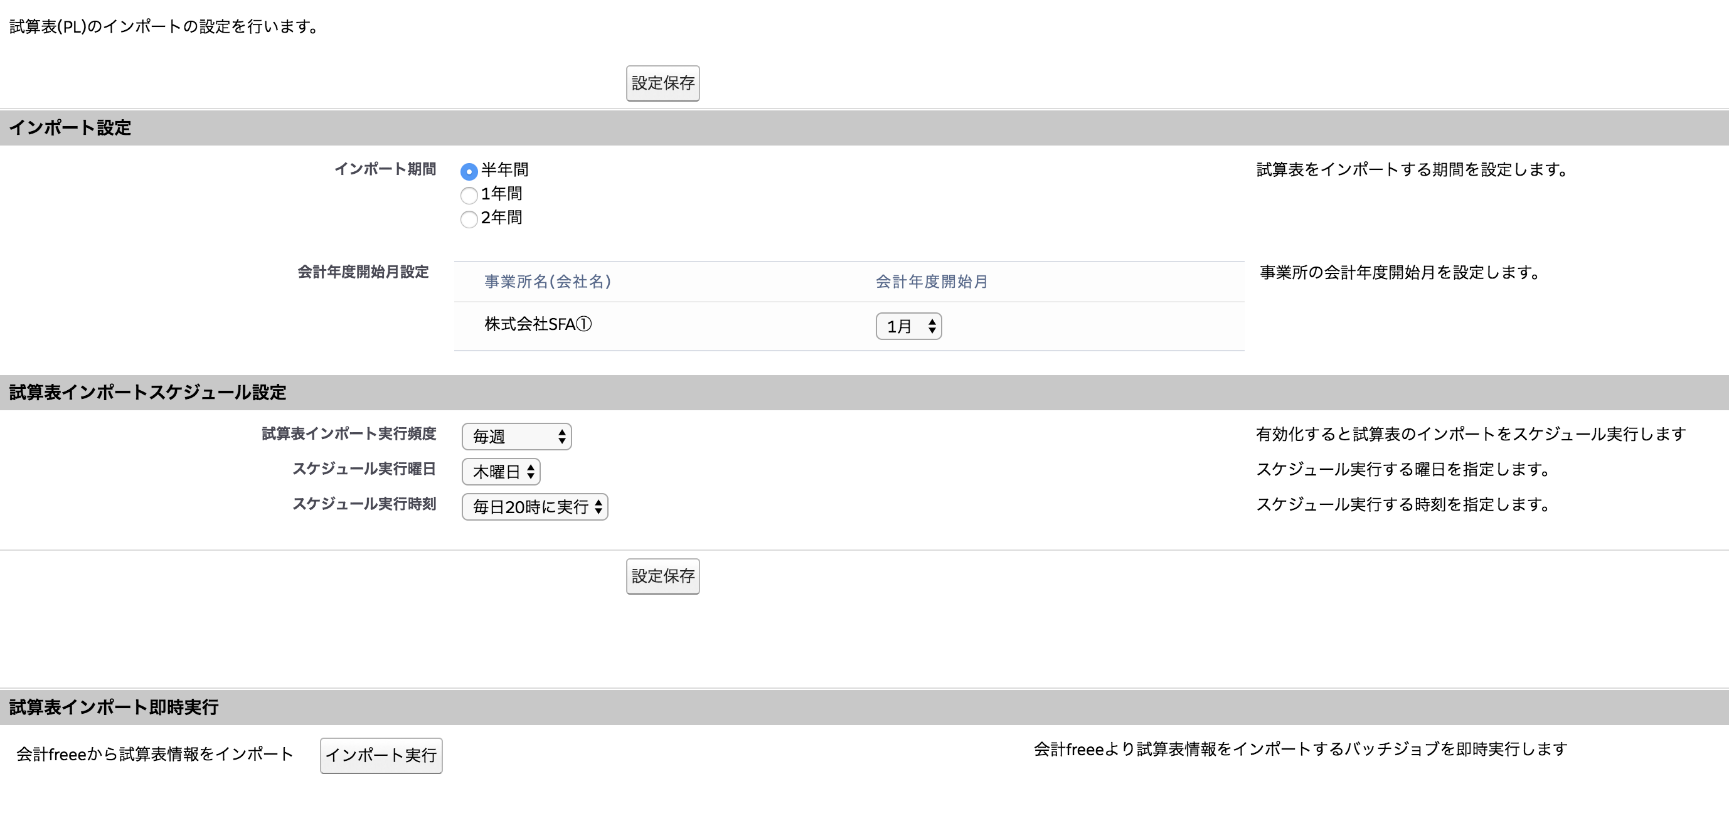Click the 1年間 label text

(501, 193)
